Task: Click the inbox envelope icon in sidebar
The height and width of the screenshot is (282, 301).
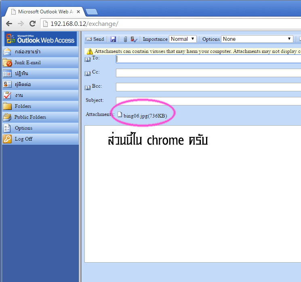Action: (x=7, y=52)
